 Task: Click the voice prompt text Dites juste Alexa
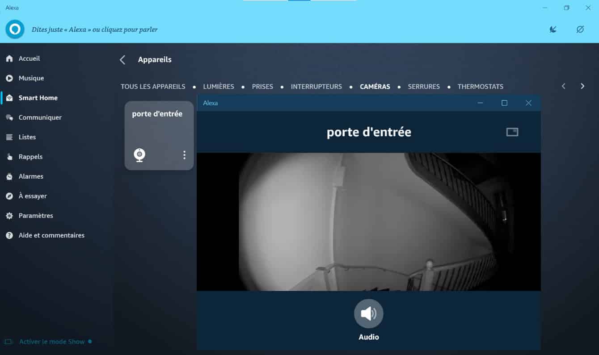[95, 29]
